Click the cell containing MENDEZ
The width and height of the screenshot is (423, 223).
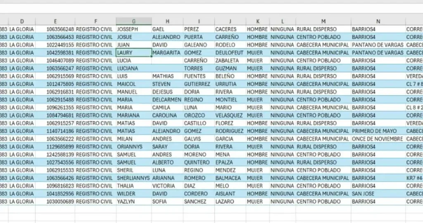(230, 170)
